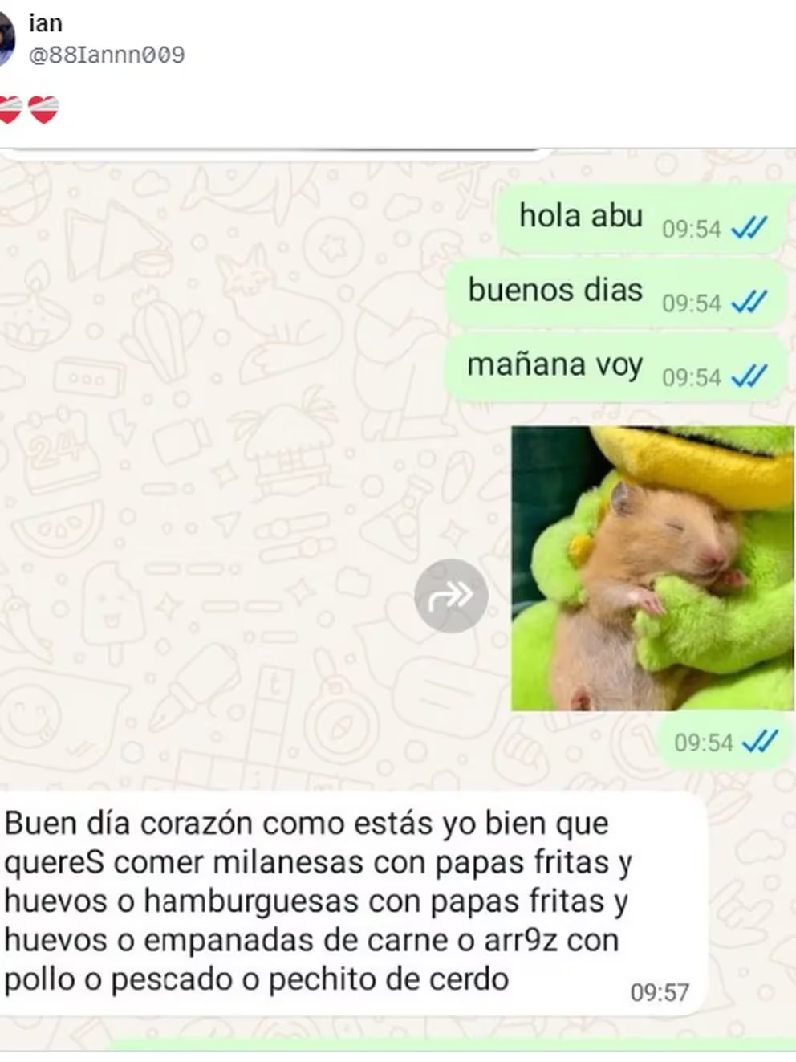The image size is (796, 1062).
Task: Click read checkmarks on 'buenos dias' message
Action: (749, 303)
